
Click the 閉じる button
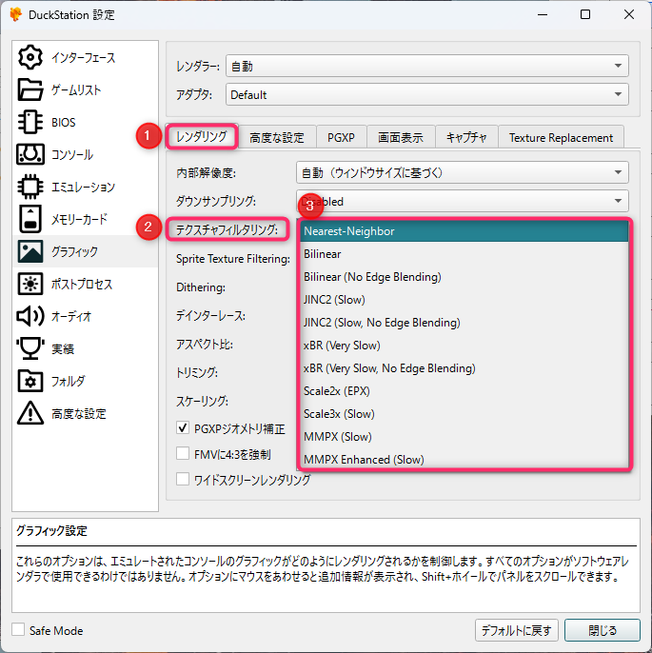[x=602, y=630]
